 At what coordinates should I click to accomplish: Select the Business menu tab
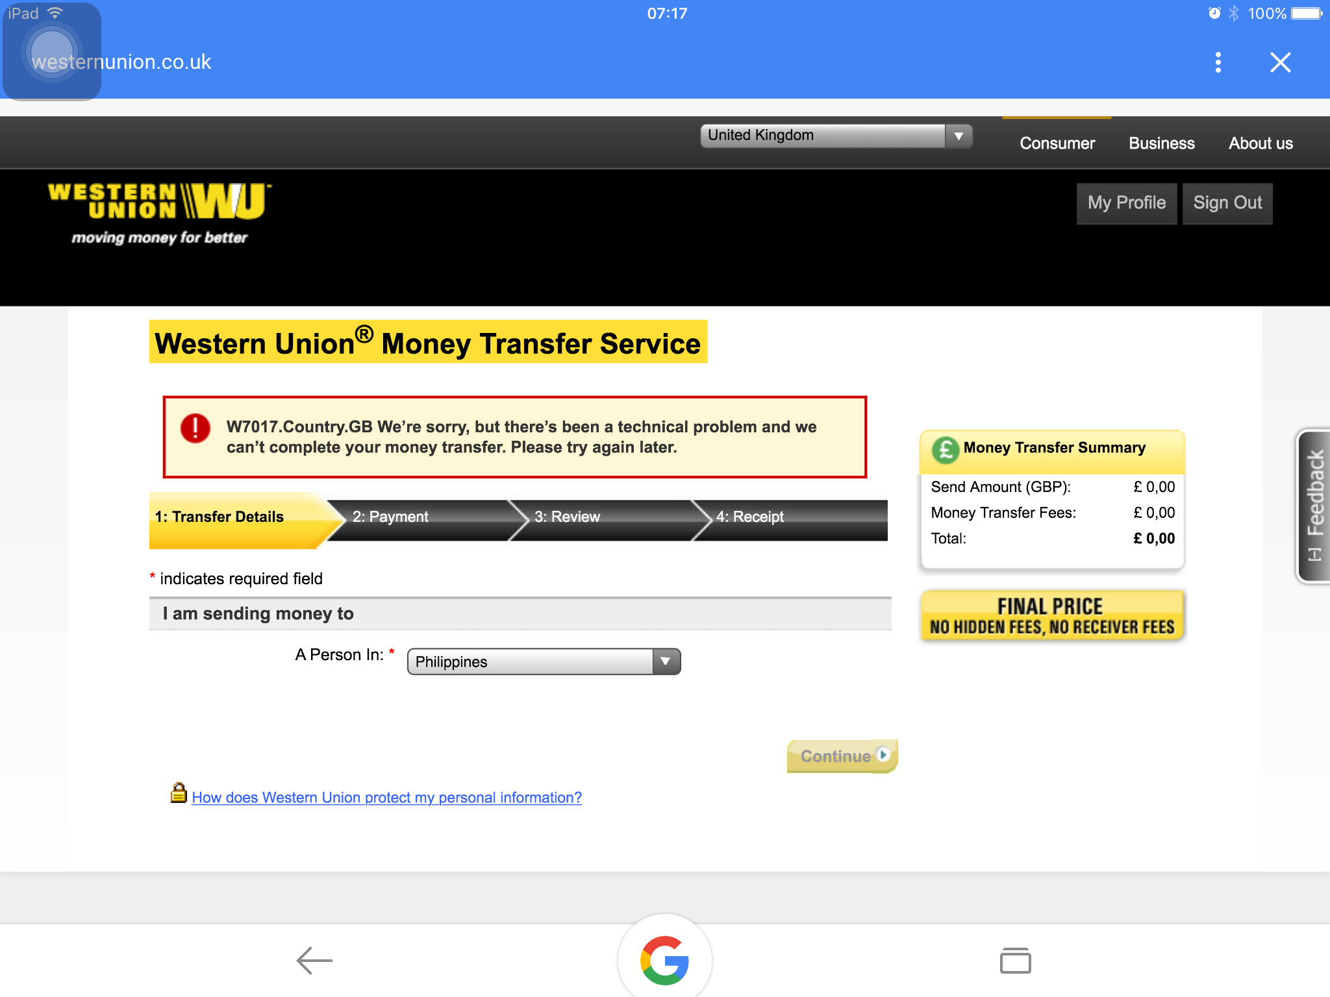[1161, 142]
